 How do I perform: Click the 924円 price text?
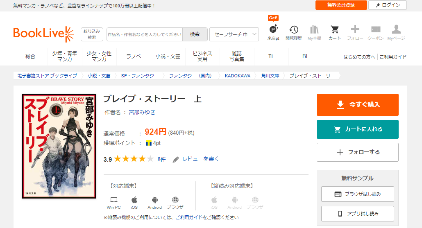[x=155, y=132]
